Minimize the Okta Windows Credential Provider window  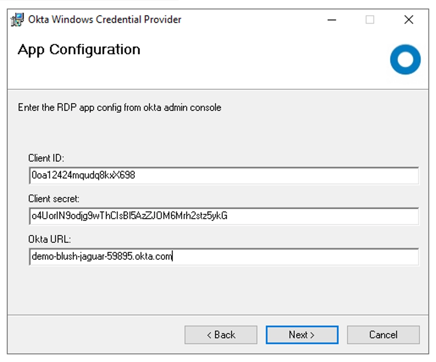coord(332,20)
